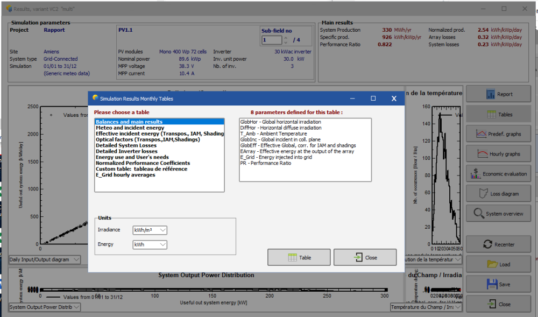Click the Recenter button

[x=498, y=244]
